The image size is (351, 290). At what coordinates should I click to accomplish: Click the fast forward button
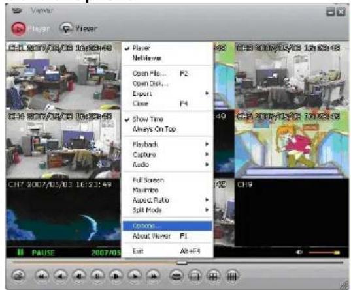[154, 276]
